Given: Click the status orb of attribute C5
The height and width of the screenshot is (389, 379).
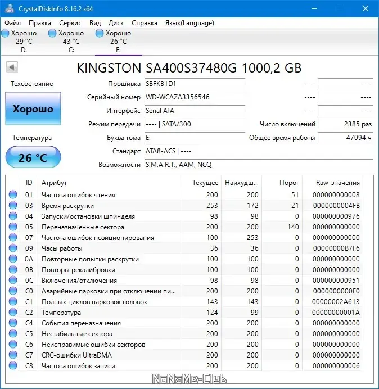Looking at the screenshot, I should point(13,333).
